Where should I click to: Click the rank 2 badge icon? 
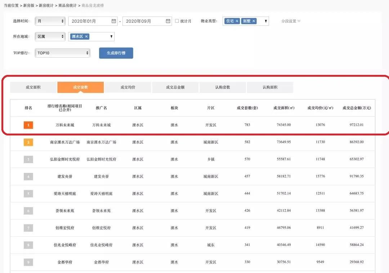pos(28,142)
